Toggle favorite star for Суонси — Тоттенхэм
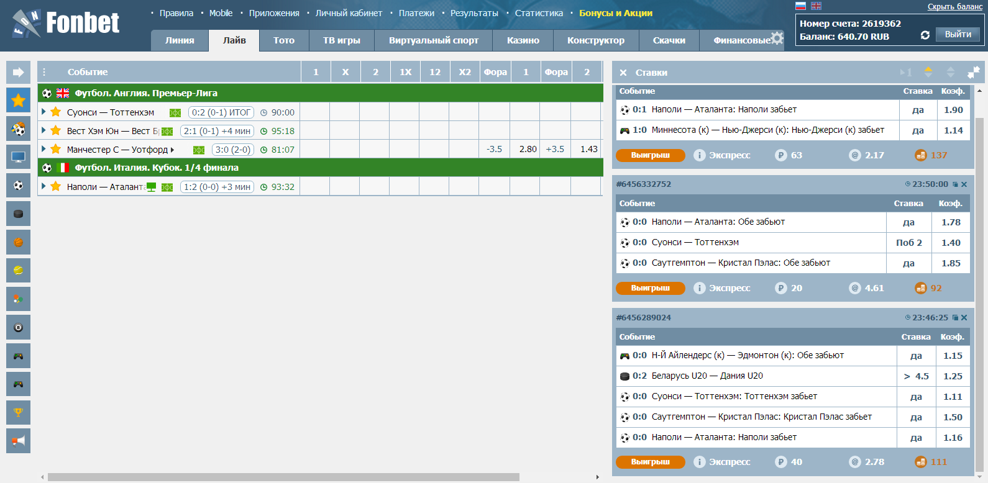This screenshot has width=988, height=483. coord(55,112)
